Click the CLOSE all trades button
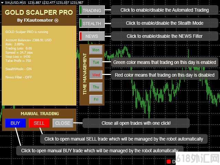The image size is (220, 165). tap(63, 123)
